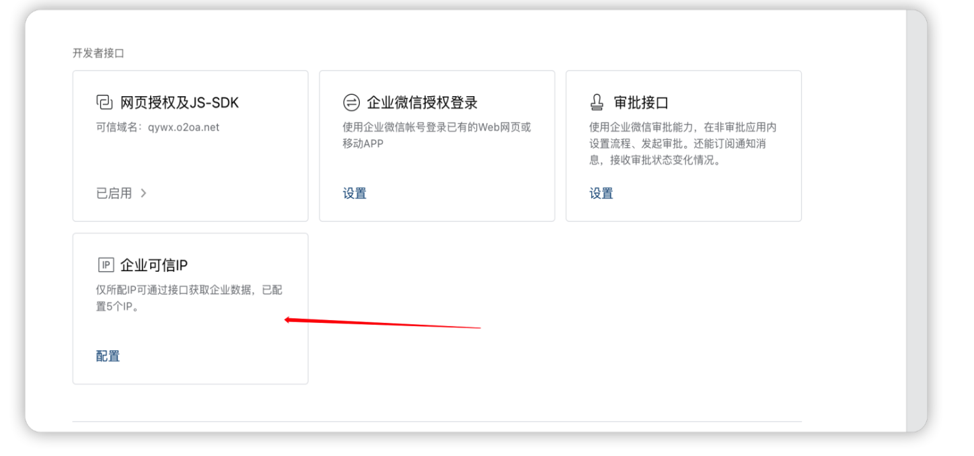Click the vertical scrollbar on the right edge
The height and width of the screenshot is (456, 974).
click(x=916, y=222)
